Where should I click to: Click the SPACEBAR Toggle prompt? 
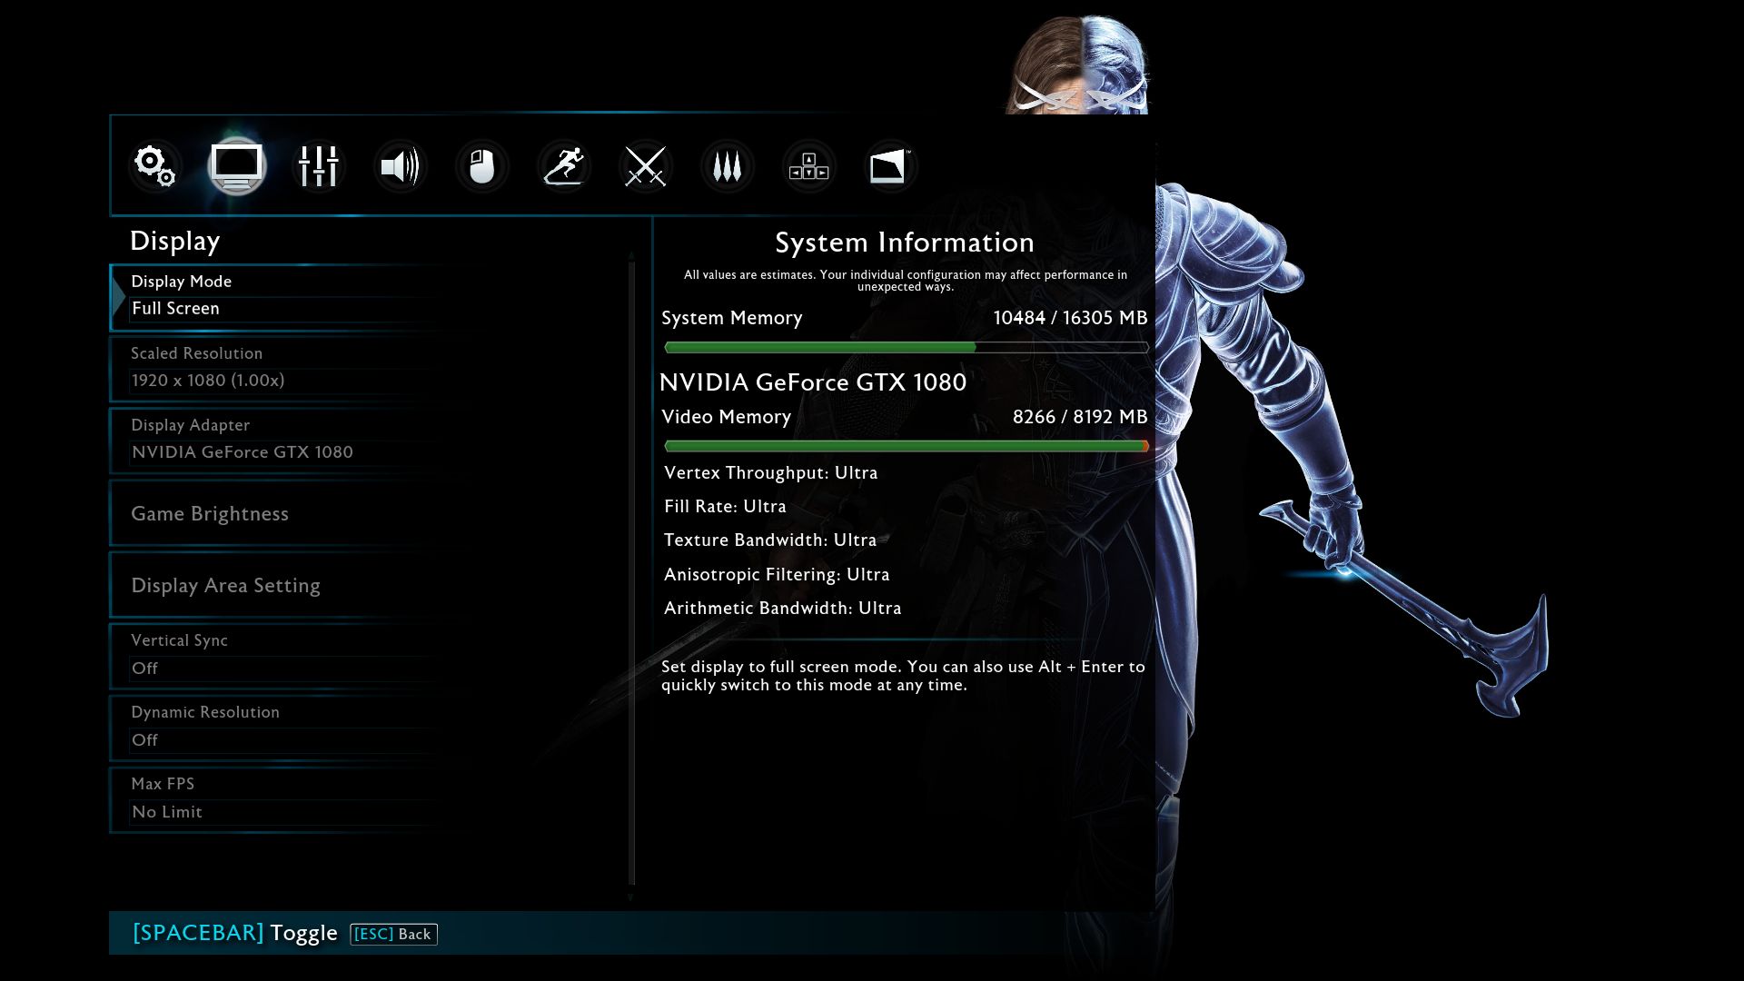[x=235, y=933]
